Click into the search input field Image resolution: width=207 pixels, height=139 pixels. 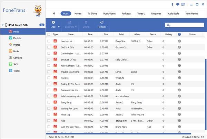coord(185,25)
